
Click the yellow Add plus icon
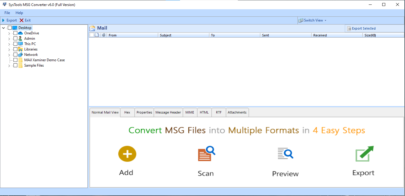click(x=127, y=154)
